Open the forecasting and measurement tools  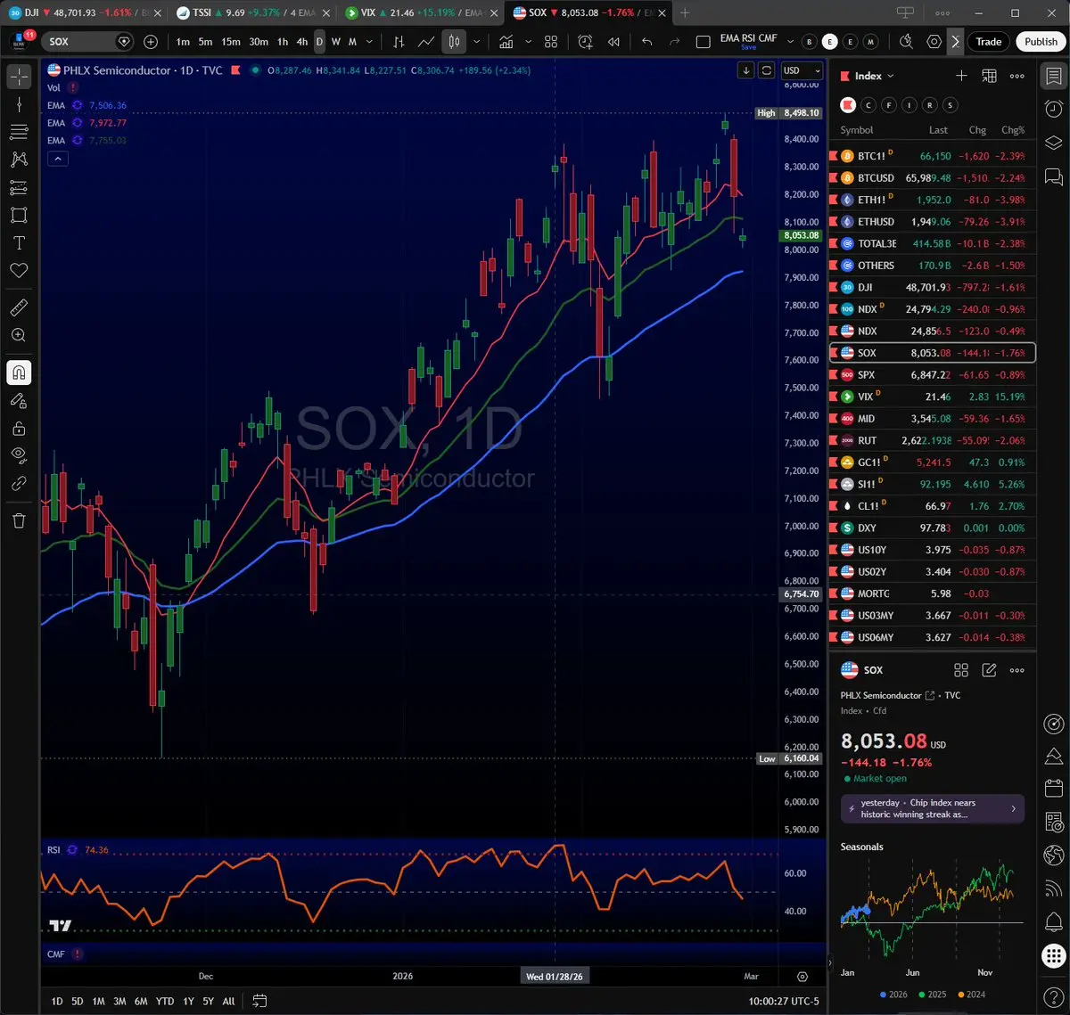tap(19, 187)
